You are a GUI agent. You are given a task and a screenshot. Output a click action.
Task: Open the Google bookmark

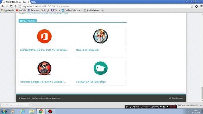coord(45,10)
